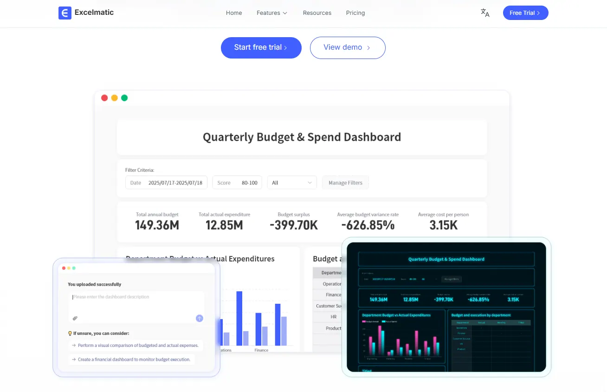
Task: Open the language translation icon
Action: (x=485, y=13)
